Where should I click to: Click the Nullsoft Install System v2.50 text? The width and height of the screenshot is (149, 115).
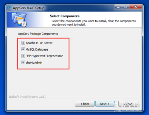(28, 97)
